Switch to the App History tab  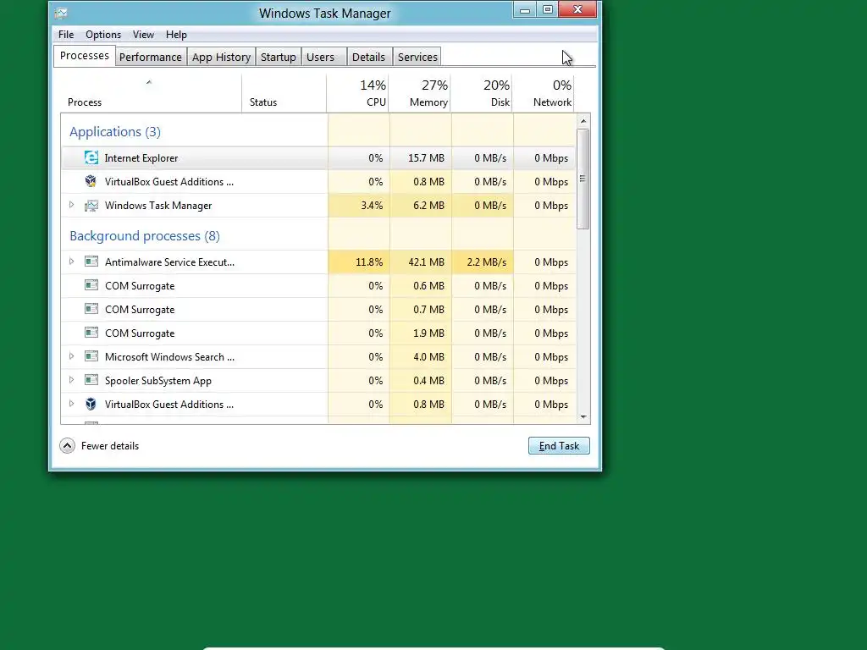coord(221,57)
